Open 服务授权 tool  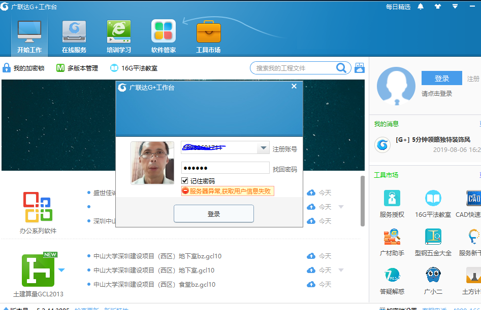pos(392,204)
